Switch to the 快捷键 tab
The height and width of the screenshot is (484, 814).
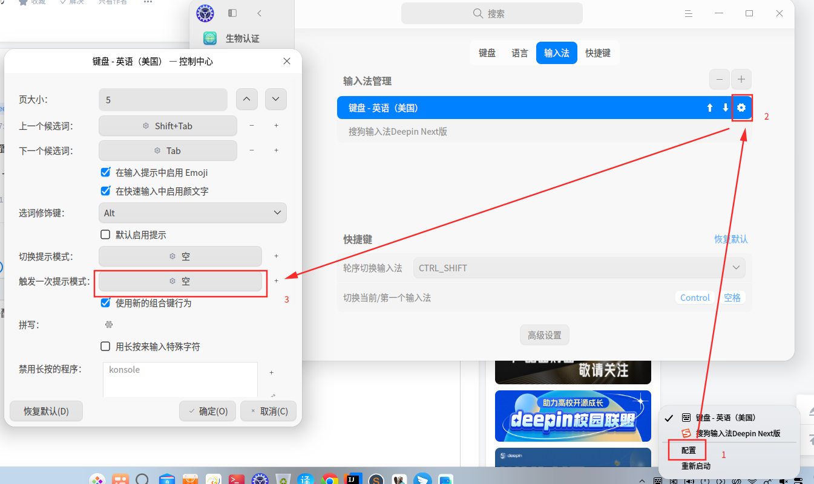[598, 53]
